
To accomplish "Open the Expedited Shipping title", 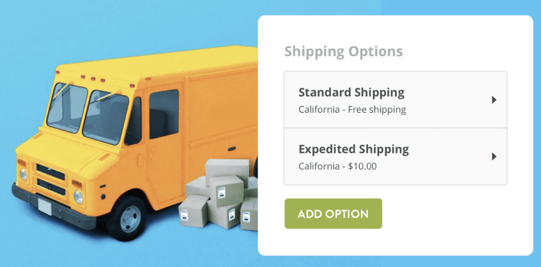I will pyautogui.click(x=353, y=149).
